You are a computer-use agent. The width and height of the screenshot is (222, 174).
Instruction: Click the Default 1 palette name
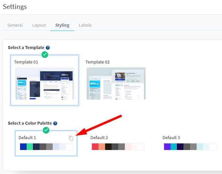(27, 138)
